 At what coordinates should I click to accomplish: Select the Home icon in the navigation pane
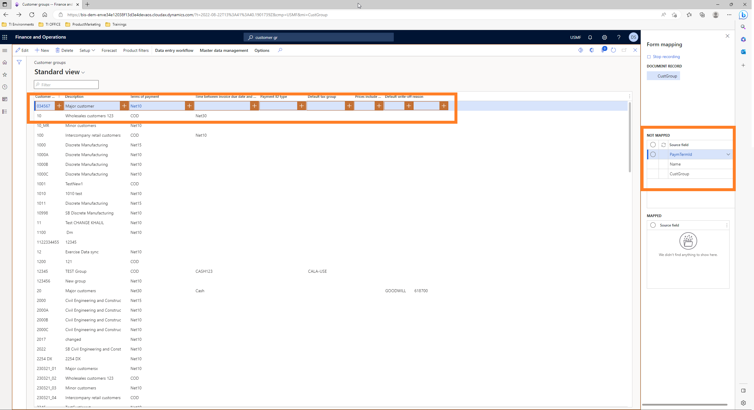click(5, 62)
